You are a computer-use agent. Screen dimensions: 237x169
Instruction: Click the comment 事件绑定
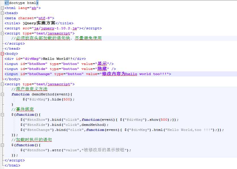[23, 109]
